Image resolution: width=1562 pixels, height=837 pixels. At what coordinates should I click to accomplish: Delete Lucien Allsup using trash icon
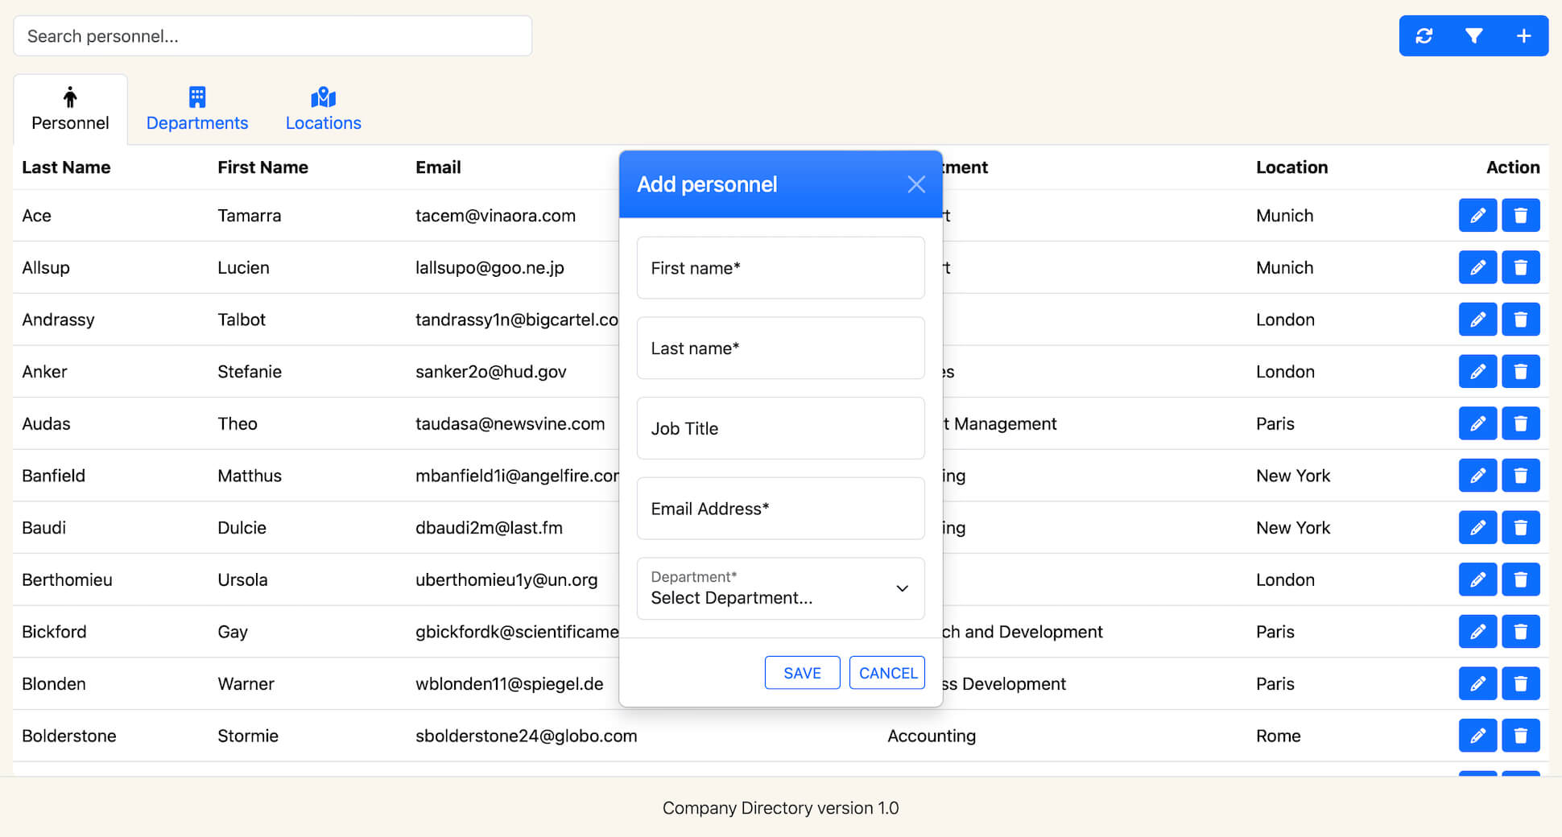tap(1520, 268)
